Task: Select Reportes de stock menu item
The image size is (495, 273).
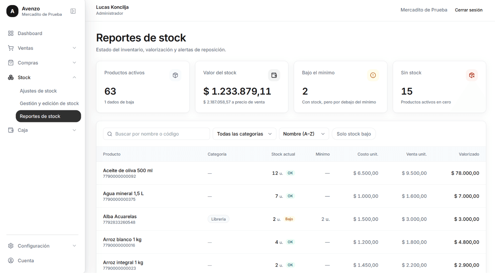Action: coord(48,116)
